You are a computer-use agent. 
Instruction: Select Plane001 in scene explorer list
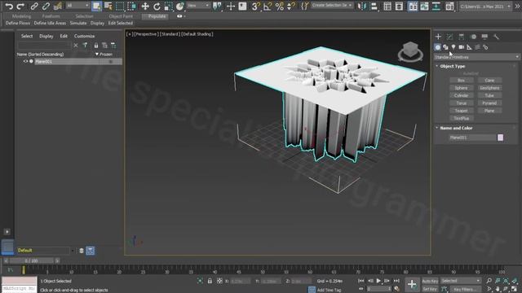(x=43, y=62)
